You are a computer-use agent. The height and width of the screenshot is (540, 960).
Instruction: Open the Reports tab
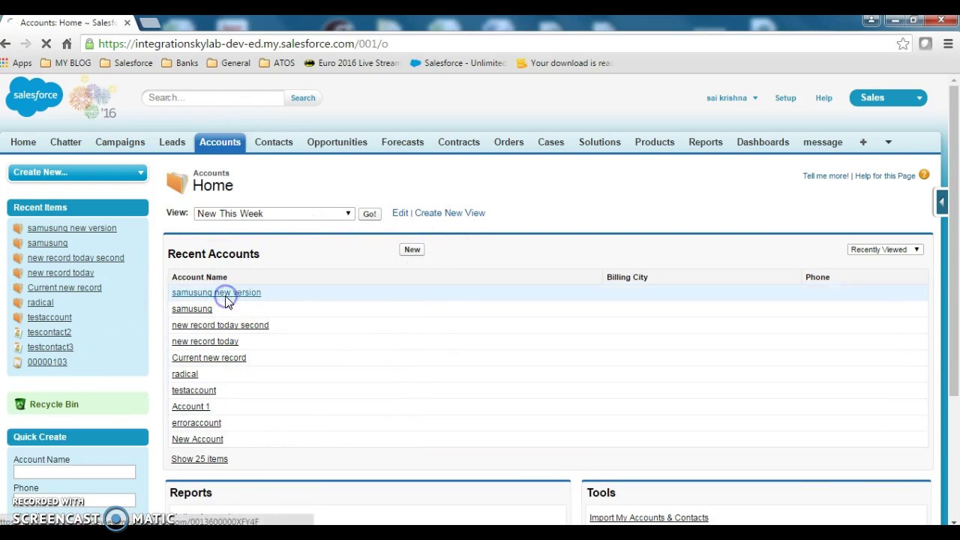pos(706,142)
